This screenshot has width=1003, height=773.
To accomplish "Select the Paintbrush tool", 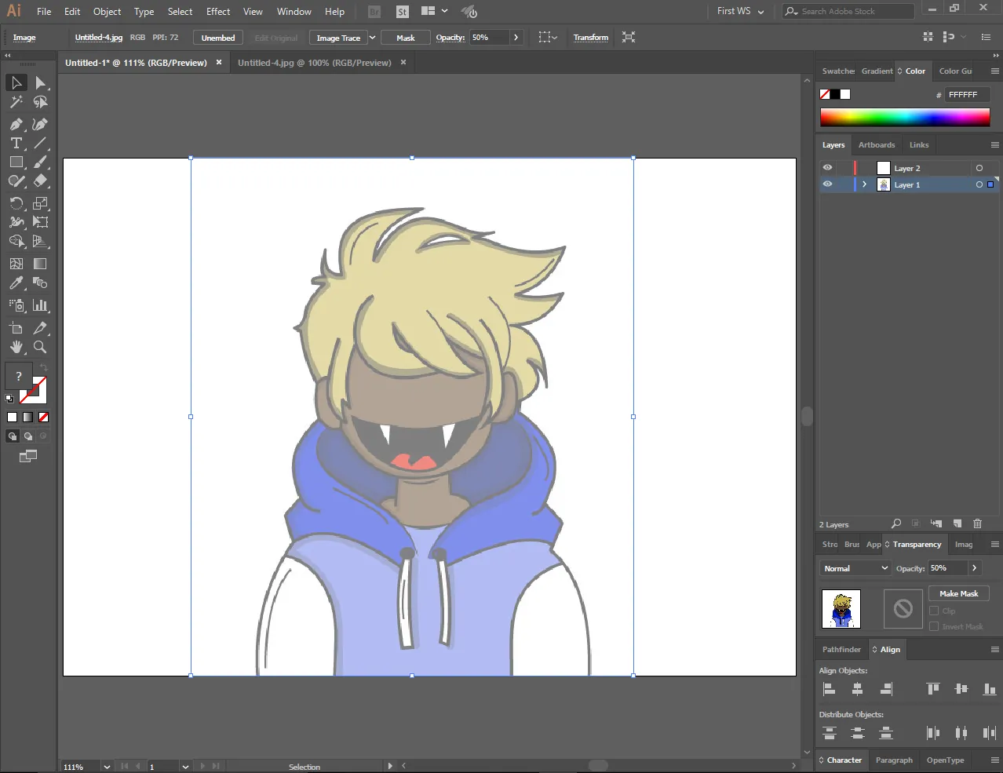I will point(41,162).
